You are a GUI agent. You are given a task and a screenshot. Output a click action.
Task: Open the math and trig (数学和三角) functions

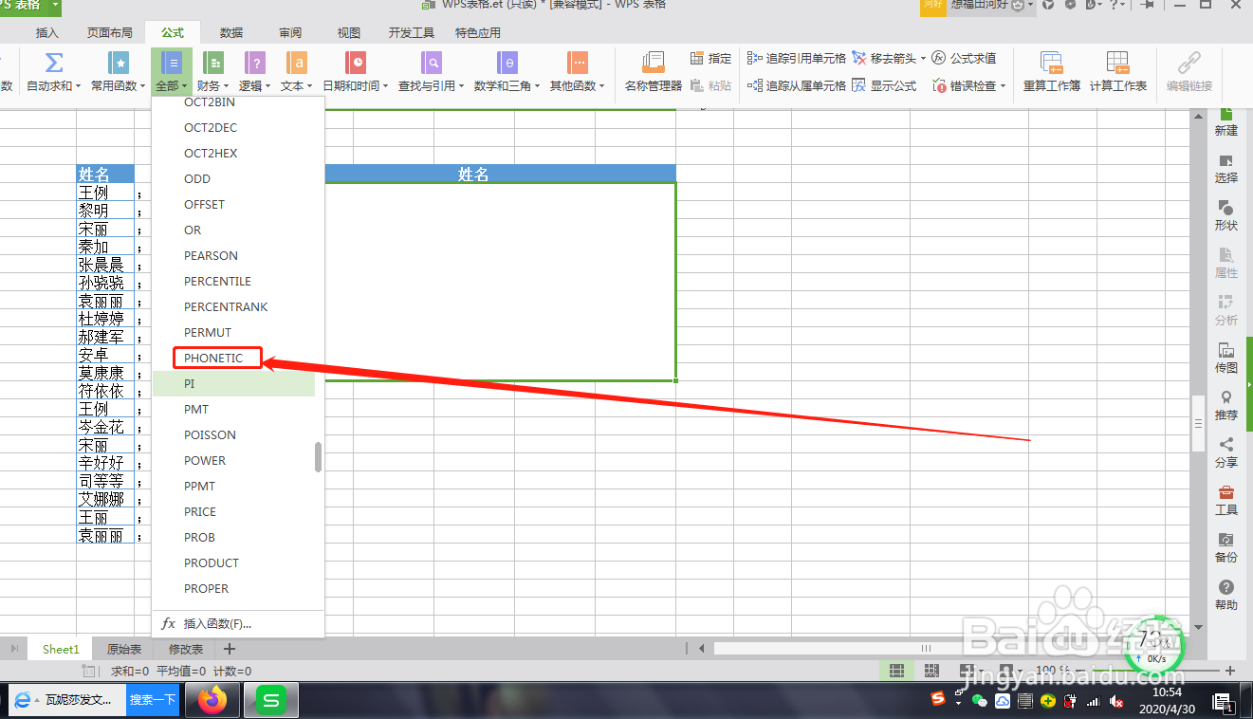point(507,72)
